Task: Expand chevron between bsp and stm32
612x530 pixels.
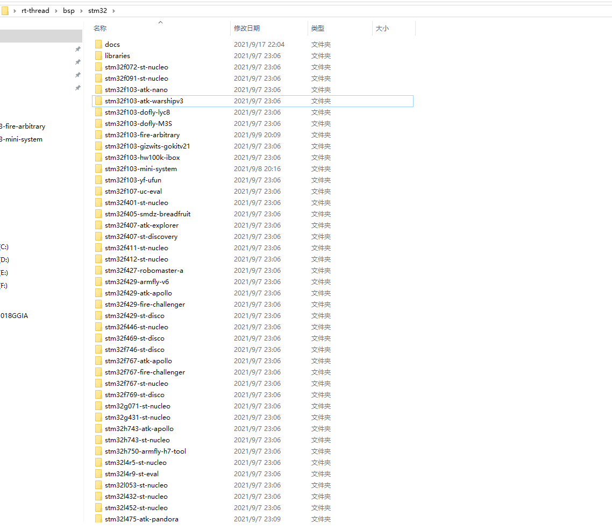Action: point(81,11)
